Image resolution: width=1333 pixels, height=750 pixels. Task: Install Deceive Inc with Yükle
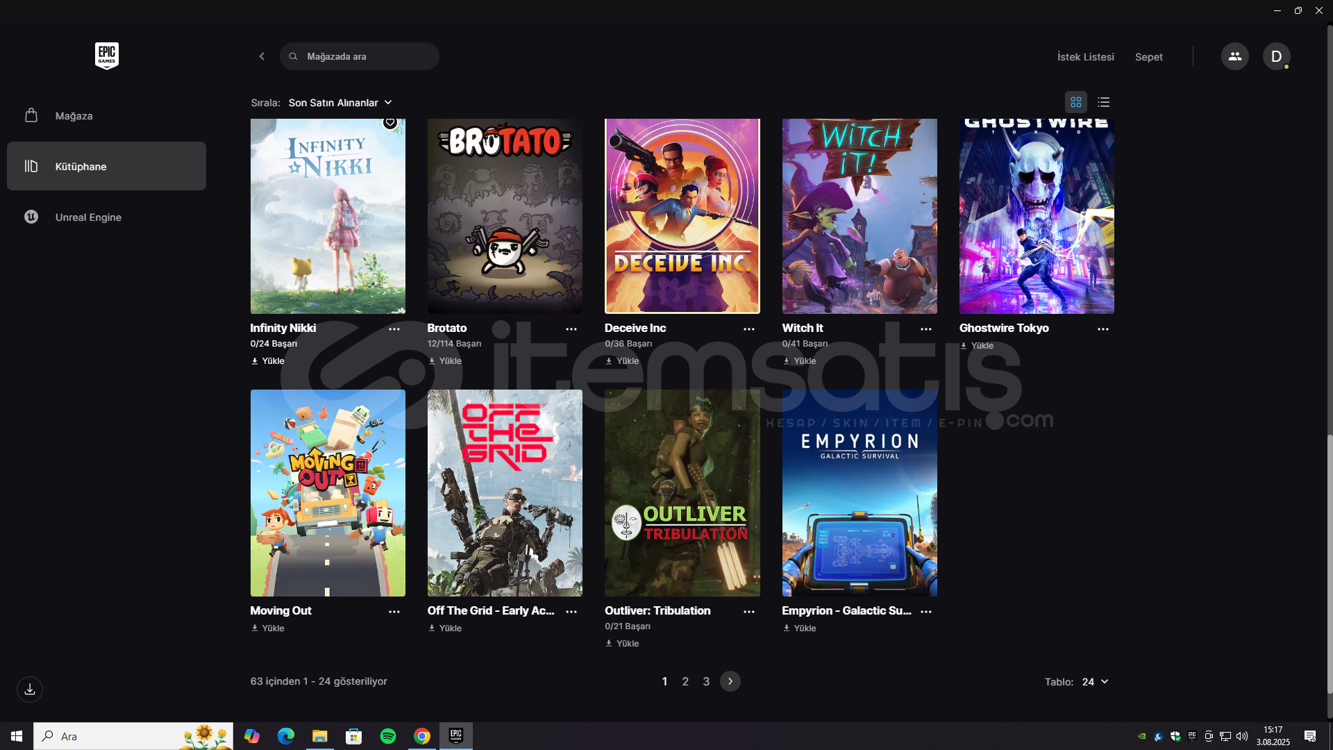[x=622, y=361]
